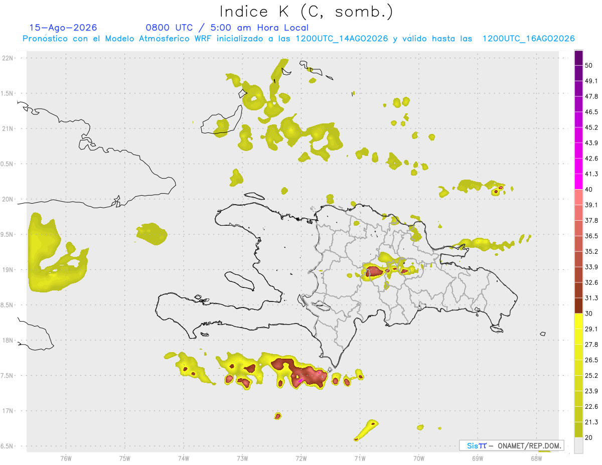Click the colorbar label '41.3'

592,174
